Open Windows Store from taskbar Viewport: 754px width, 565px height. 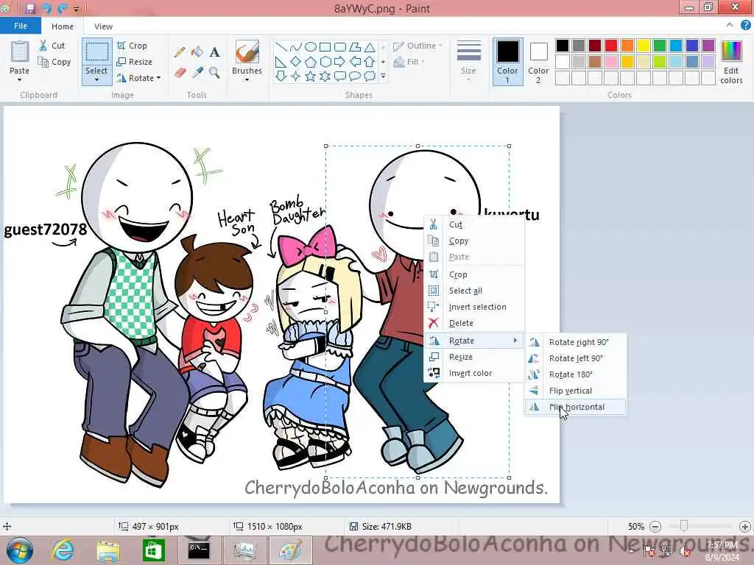(153, 550)
